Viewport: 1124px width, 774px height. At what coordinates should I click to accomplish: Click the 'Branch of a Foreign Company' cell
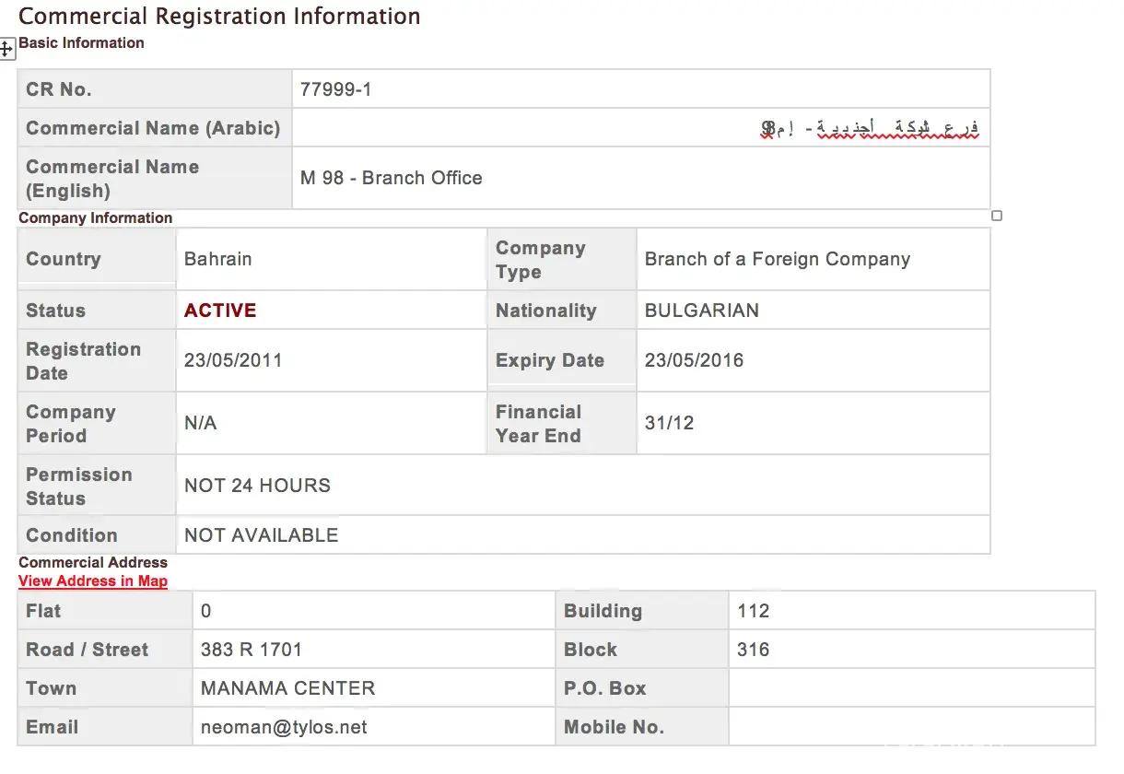tap(777, 259)
